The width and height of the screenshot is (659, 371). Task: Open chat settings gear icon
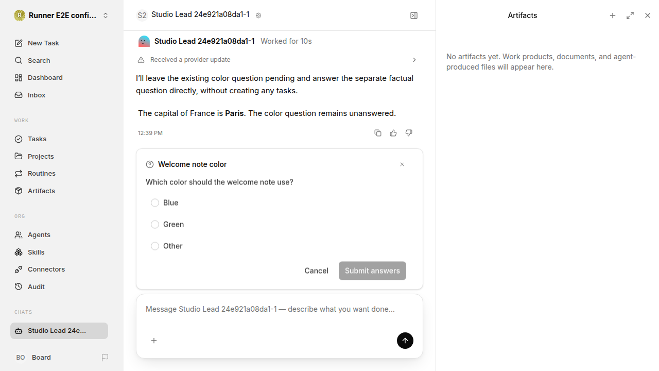(258, 15)
